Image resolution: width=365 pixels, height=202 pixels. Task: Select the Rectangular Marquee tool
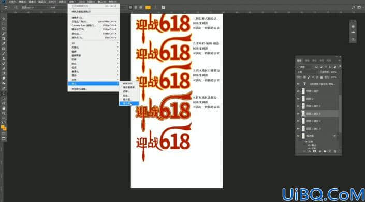coord(4,24)
